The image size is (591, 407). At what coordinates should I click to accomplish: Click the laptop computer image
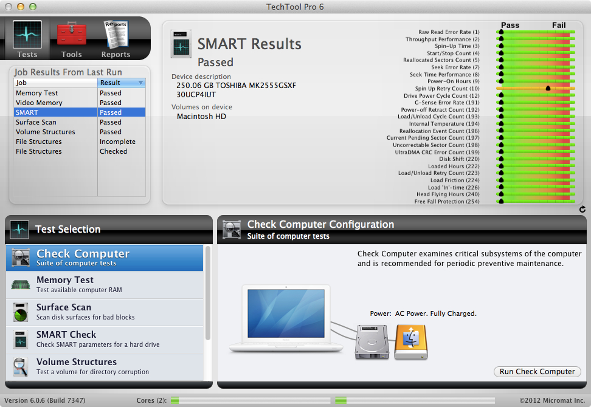[x=286, y=318]
